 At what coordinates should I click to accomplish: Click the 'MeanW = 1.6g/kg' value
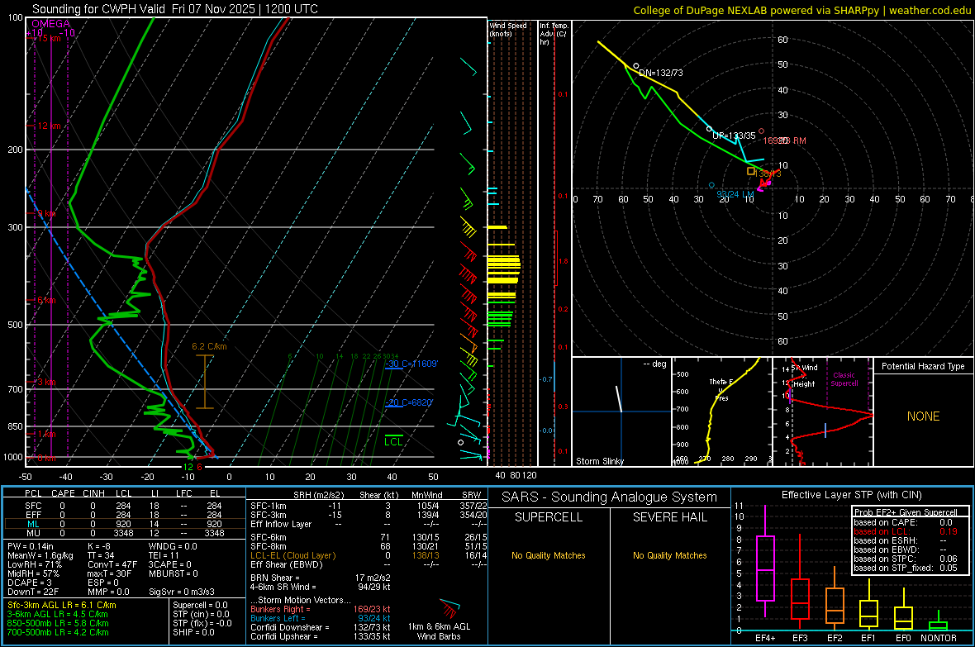40,555
